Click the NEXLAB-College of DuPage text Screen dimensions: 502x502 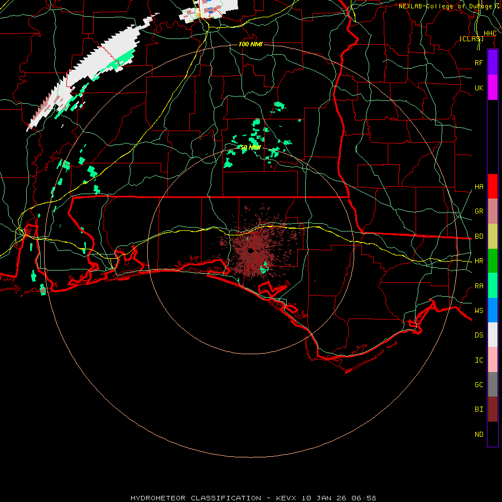click(x=445, y=6)
